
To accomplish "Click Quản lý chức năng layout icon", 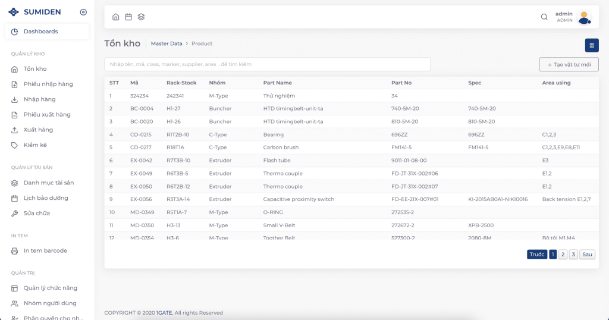I will click(x=14, y=288).
